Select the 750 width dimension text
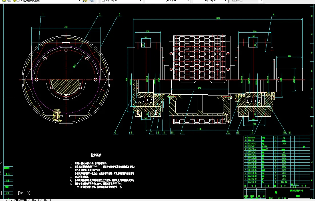Image resolution: width=315 pixels, height=201 pixels. tap(66, 27)
